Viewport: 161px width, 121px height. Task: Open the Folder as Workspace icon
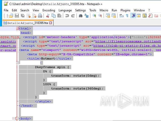point(156,16)
